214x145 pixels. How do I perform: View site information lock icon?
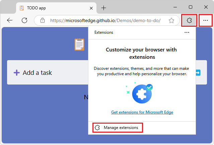coord(43,20)
